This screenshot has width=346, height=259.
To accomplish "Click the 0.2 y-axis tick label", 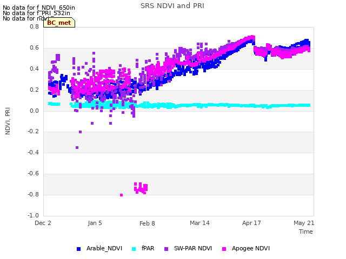I will coord(34,90).
